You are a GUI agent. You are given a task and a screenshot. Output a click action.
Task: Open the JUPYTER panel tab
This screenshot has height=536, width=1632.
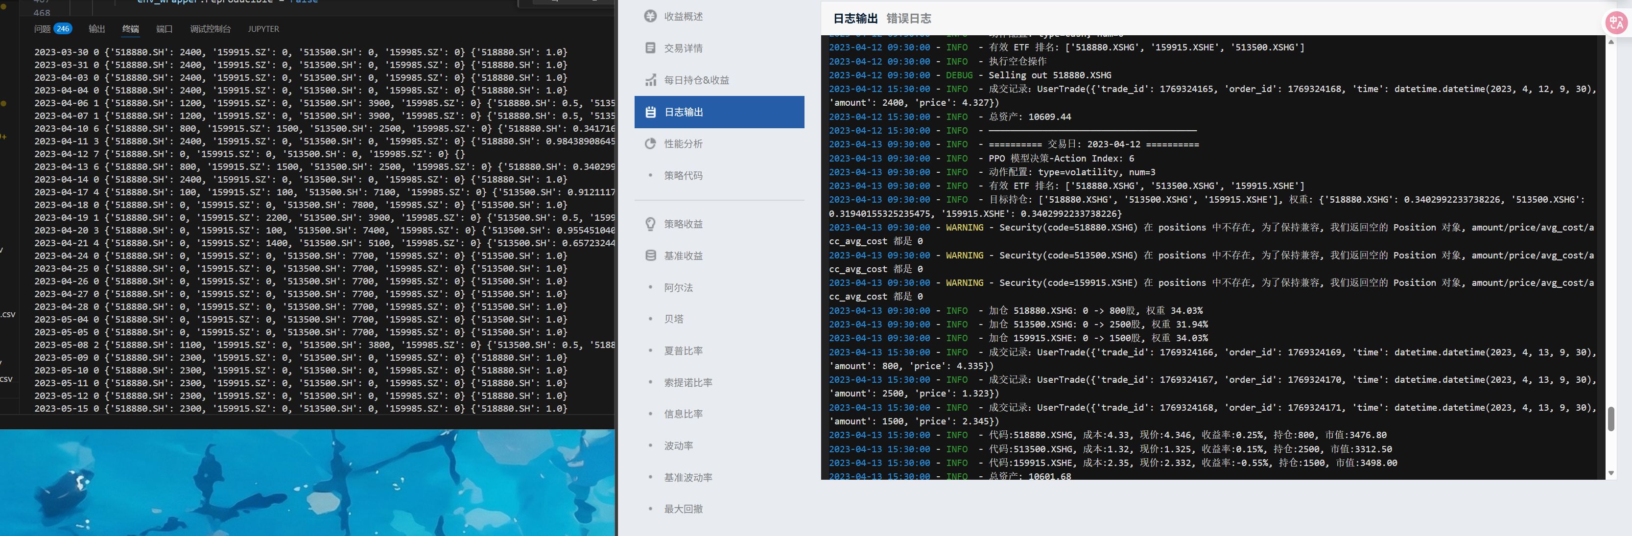pos(263,29)
